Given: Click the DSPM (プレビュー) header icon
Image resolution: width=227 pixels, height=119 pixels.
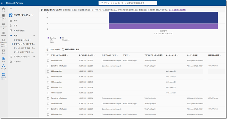Looking at the screenshot, I should point(11,15).
